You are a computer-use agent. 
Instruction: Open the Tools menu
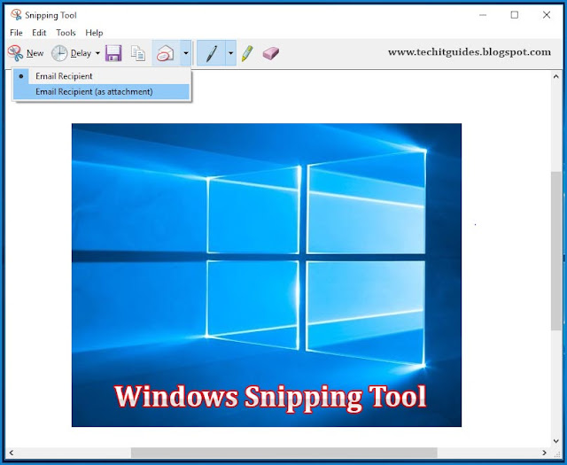(x=66, y=33)
